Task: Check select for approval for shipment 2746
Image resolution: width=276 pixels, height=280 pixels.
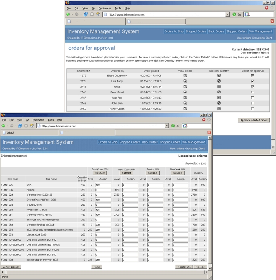Action: click(x=252, y=92)
